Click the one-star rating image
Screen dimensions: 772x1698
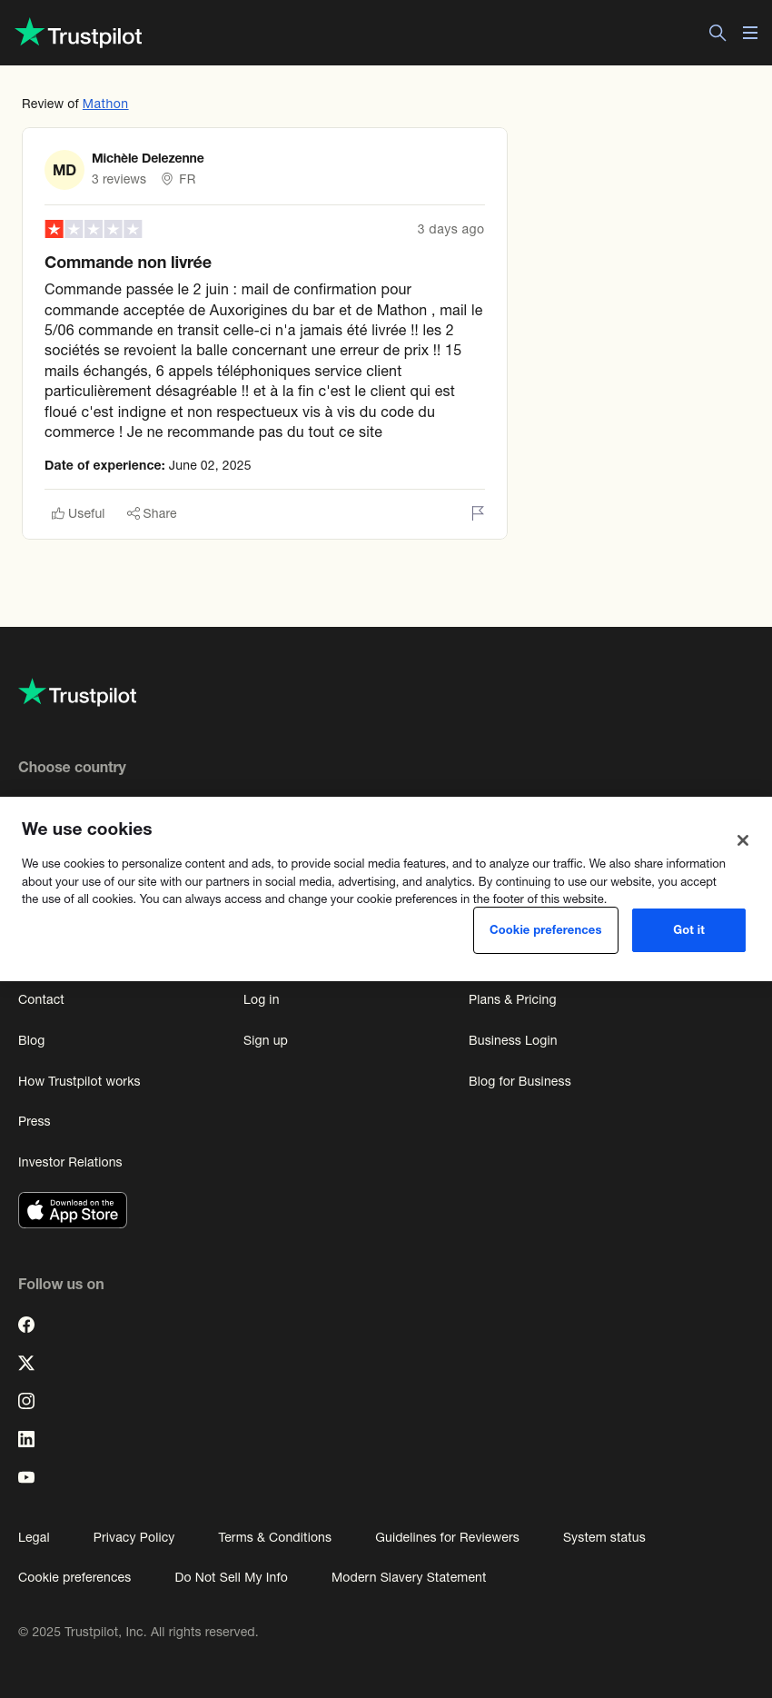pyautogui.click(x=94, y=229)
